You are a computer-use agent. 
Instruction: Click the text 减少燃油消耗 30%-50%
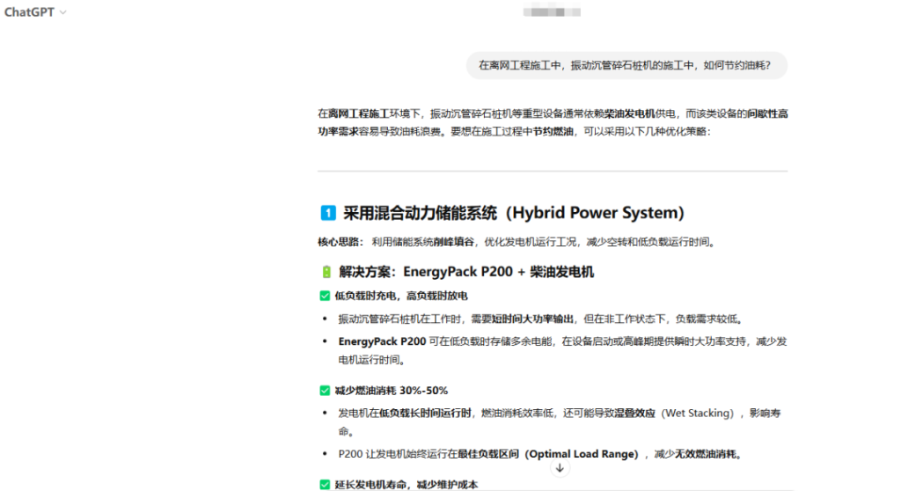pyautogui.click(x=392, y=391)
